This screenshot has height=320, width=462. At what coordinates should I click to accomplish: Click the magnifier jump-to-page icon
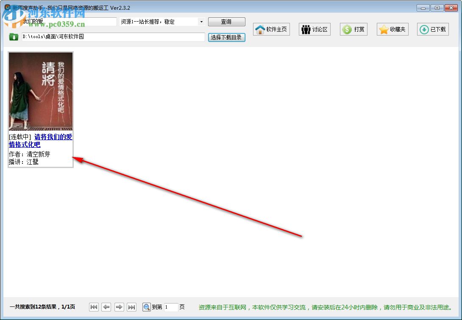146,307
